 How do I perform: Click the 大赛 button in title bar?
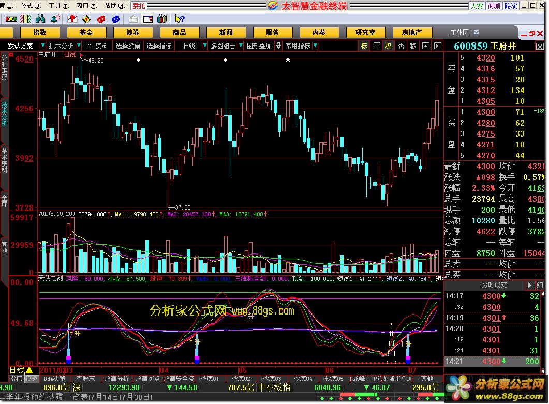point(477,6)
